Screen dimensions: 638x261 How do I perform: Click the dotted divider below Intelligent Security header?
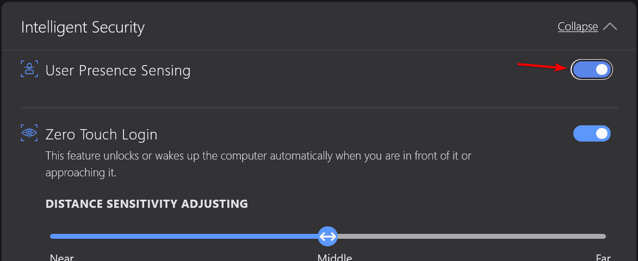coord(319,50)
